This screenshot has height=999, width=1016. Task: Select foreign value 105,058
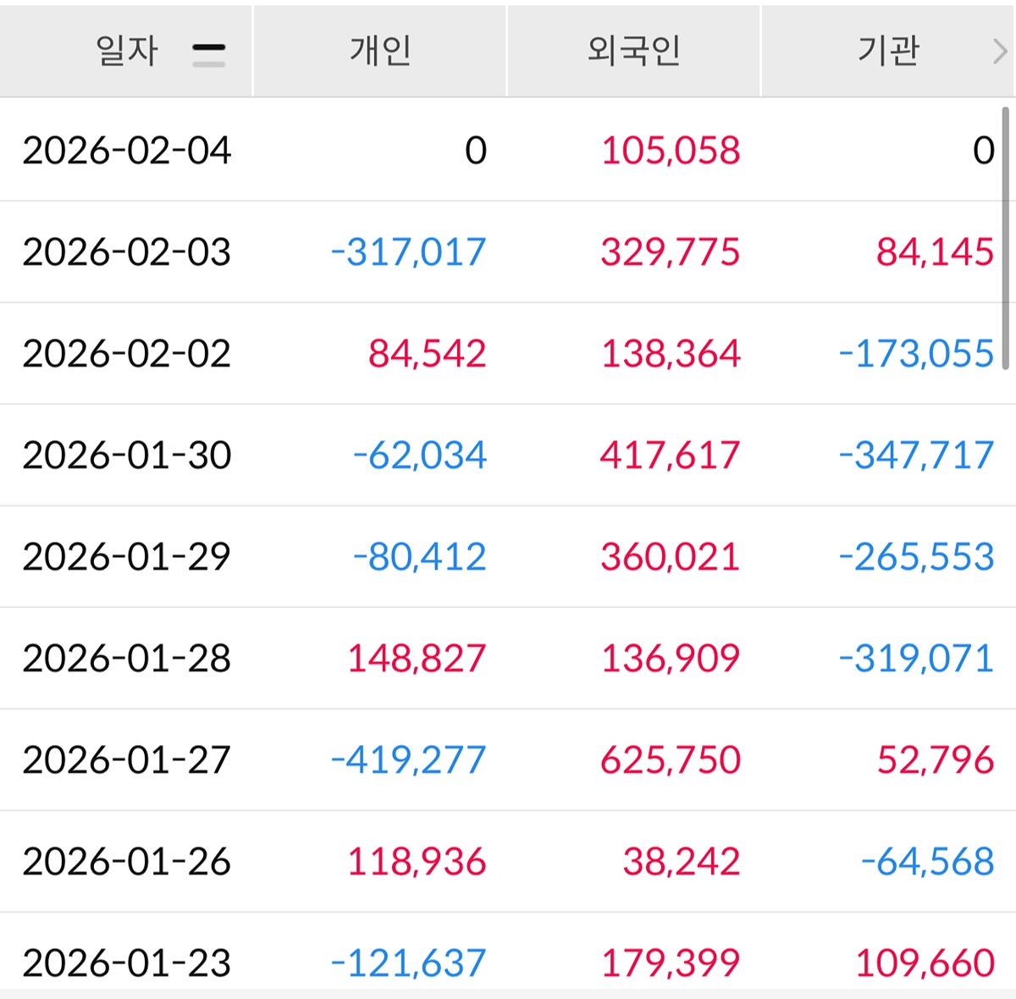click(x=671, y=151)
